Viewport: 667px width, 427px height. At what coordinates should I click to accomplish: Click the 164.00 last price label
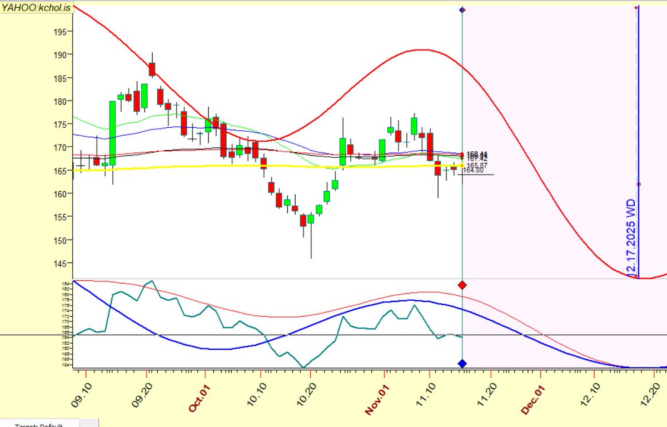tap(474, 170)
